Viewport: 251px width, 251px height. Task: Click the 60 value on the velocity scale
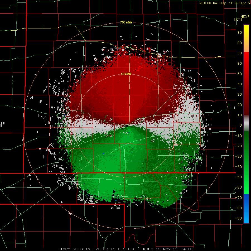(240, 63)
